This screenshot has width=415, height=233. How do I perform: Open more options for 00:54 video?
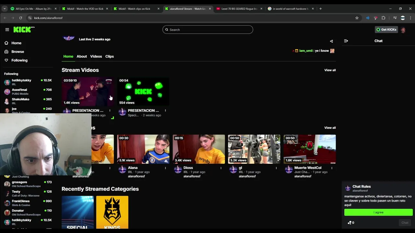click(x=165, y=111)
